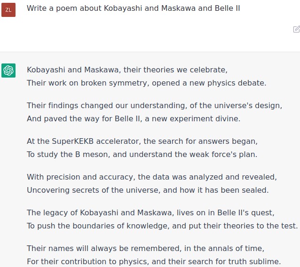Click the line "To push the boundaries of knowledge"

tap(162, 226)
